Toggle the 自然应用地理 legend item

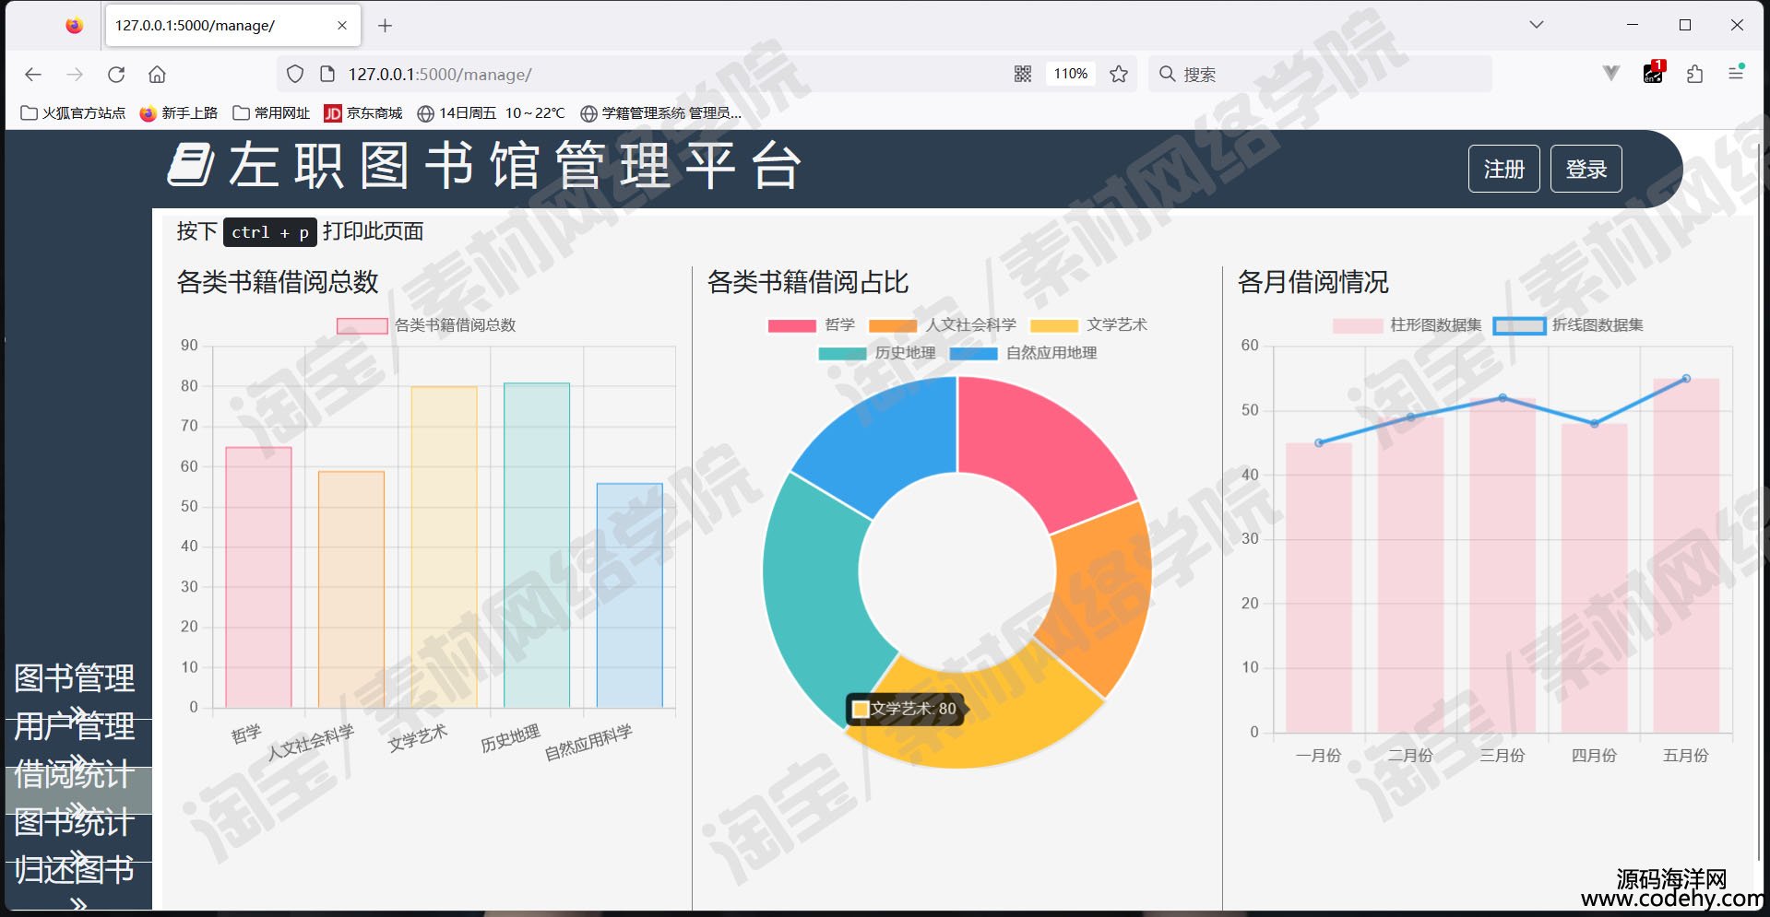pyautogui.click(x=1023, y=353)
